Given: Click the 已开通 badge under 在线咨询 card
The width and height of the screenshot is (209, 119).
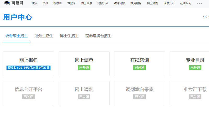Looking at the screenshot, I should [140, 68].
